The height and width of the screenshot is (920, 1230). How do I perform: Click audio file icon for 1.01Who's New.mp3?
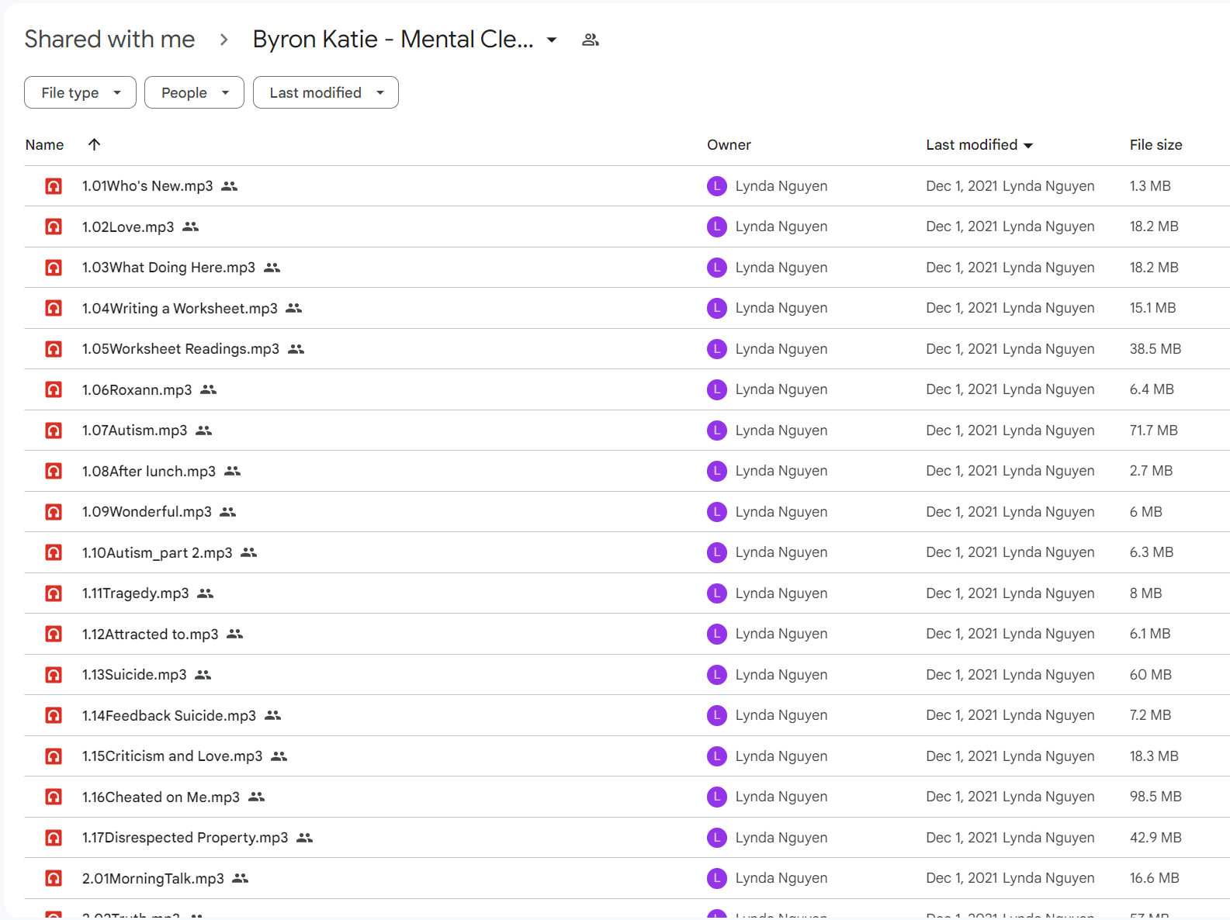point(54,186)
